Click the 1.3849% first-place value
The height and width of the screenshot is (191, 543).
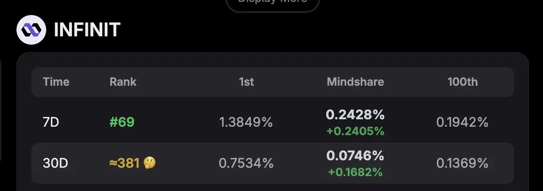[246, 122]
